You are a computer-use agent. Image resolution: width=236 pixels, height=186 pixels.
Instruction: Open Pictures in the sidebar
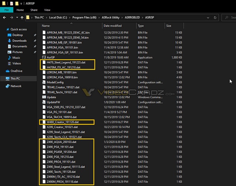pyautogui.click(x=17, y=52)
